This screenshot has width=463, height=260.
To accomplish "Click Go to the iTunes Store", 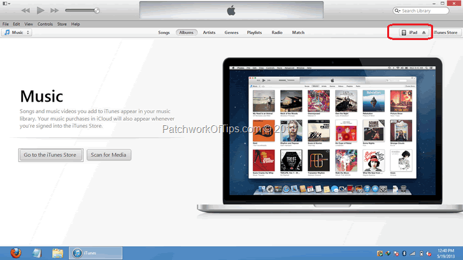I will tap(50, 155).
